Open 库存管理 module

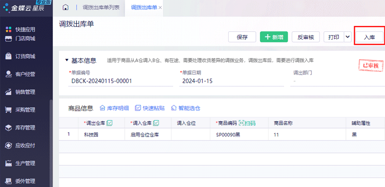click(x=20, y=127)
